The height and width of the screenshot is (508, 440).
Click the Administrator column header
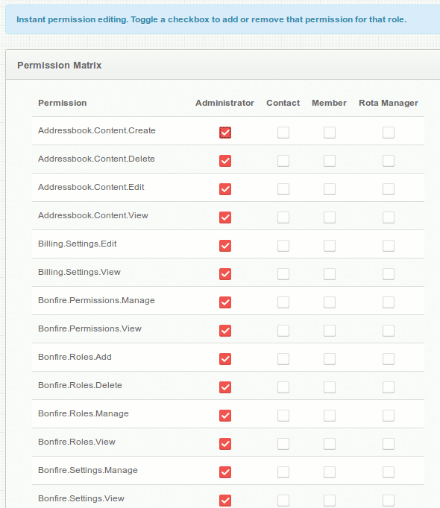224,103
